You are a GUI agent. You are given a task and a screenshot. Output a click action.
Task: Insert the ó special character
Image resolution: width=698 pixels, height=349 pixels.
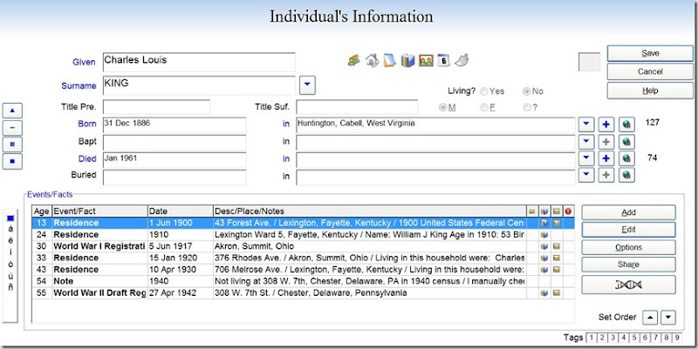pos(10,264)
